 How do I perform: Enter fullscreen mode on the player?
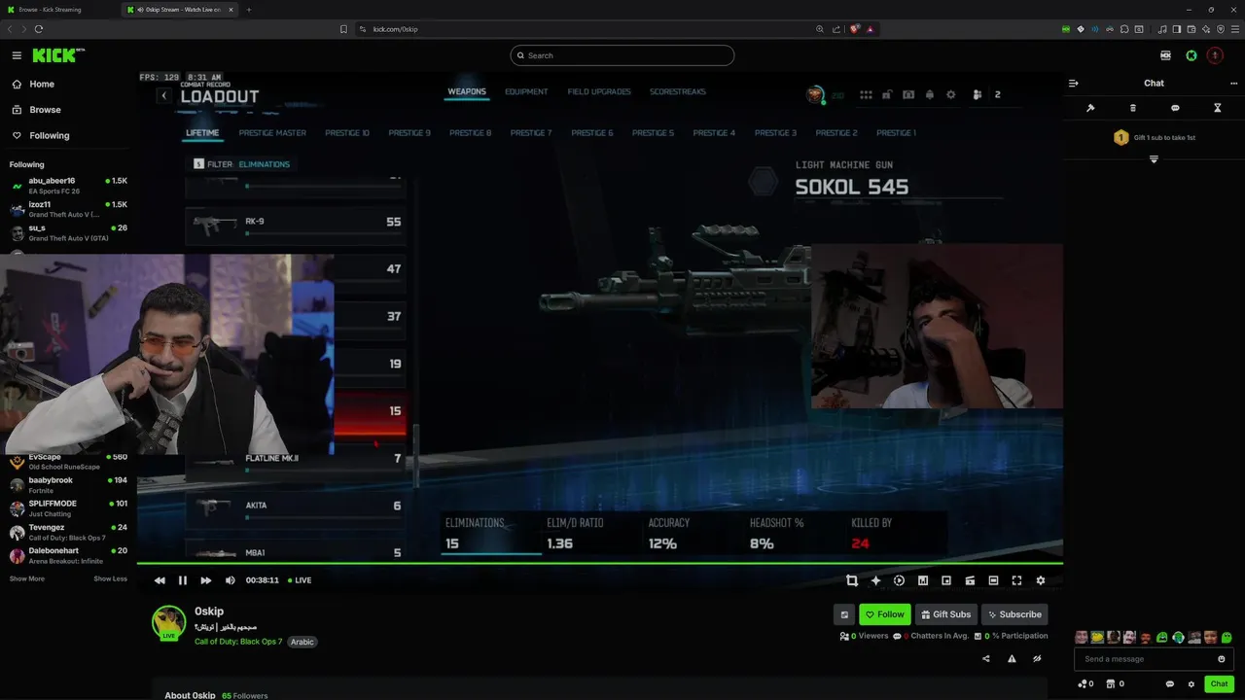pos(1016,580)
